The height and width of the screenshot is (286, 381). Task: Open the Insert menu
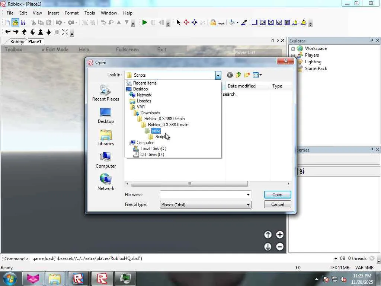[x=53, y=13]
